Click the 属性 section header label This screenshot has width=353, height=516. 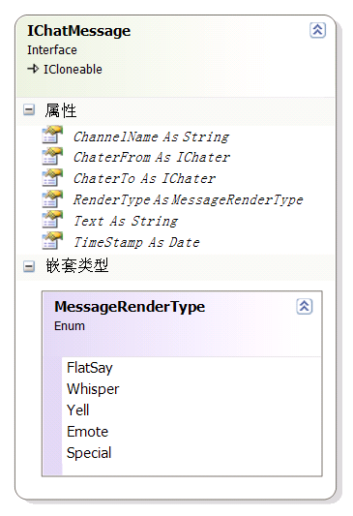click(x=61, y=110)
